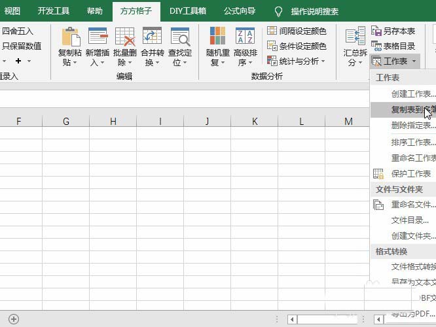Expand the 复制粘贴 dropdown arrow
Screen dimensions: 436x327
pos(75,63)
